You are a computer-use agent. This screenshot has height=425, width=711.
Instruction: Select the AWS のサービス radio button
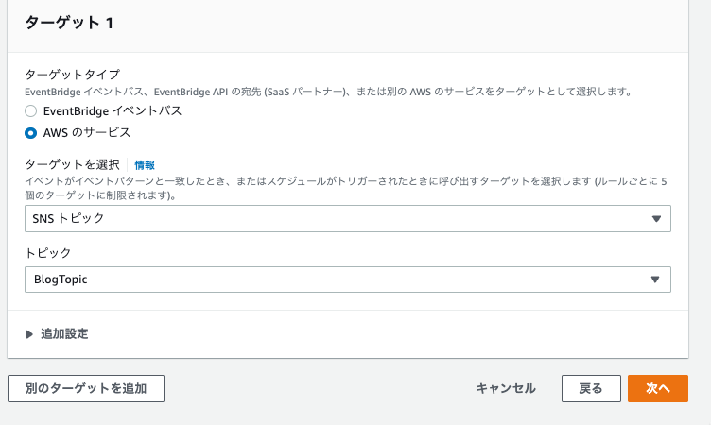tap(31, 133)
